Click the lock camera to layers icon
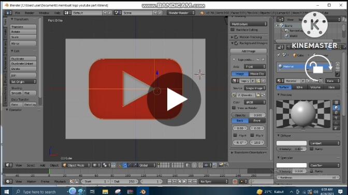Image resolution: width=348 pixels, height=195 pixels. (x=188, y=165)
